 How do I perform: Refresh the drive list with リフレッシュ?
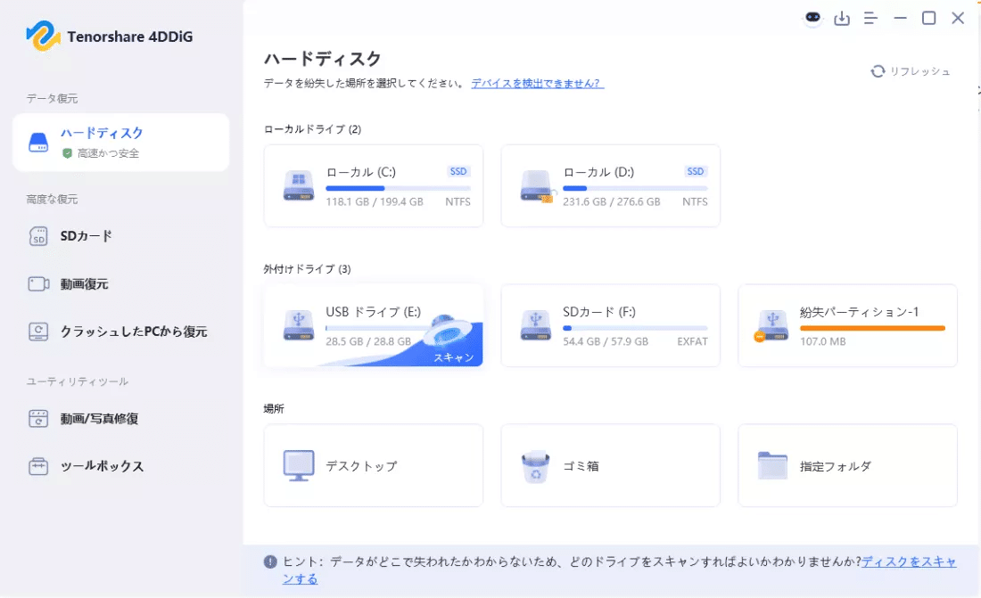(x=911, y=71)
